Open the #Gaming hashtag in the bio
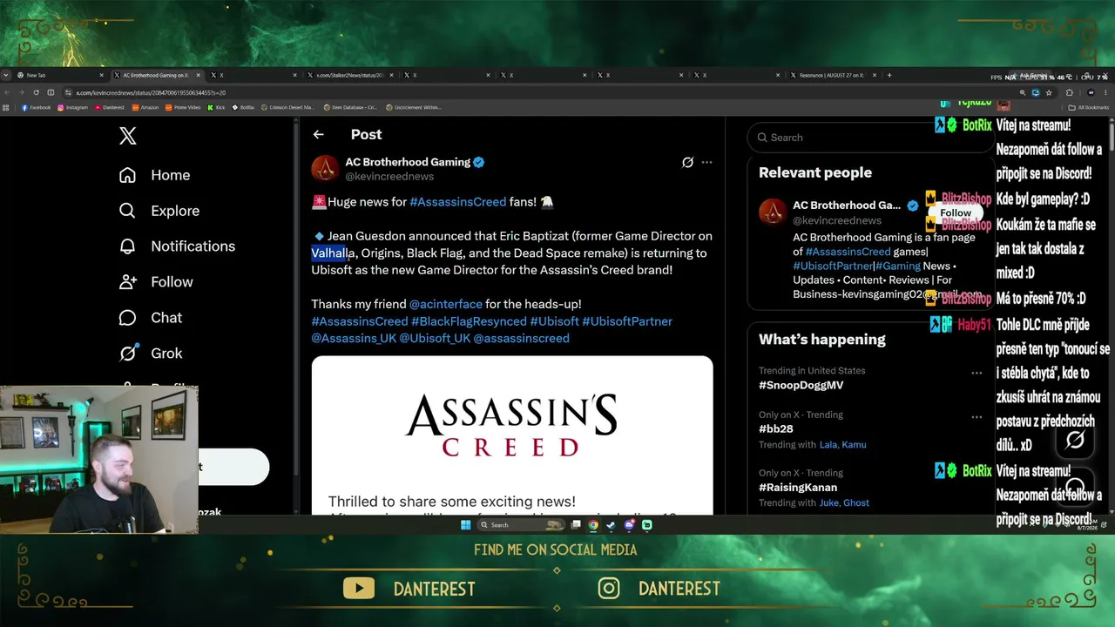Screen dimensions: 1115x627 [x=897, y=266]
